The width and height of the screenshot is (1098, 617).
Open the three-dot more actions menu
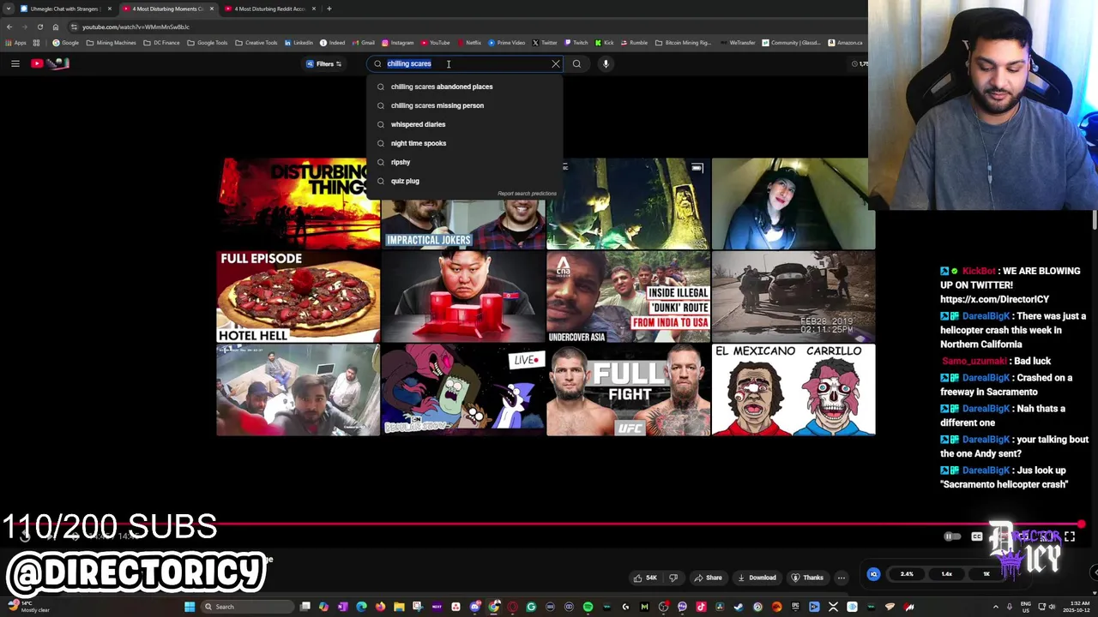pyautogui.click(x=842, y=578)
